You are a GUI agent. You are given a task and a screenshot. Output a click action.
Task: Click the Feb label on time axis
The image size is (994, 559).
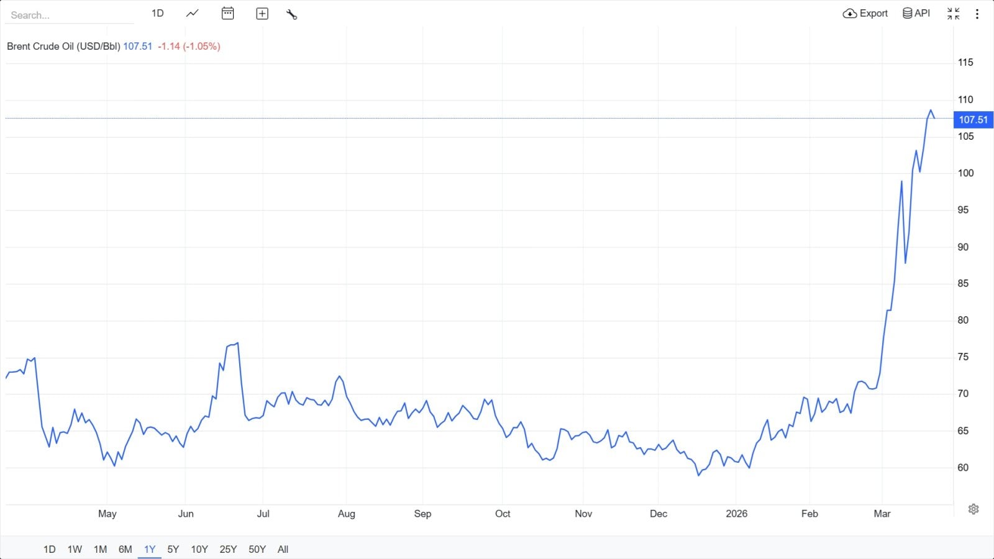point(809,514)
